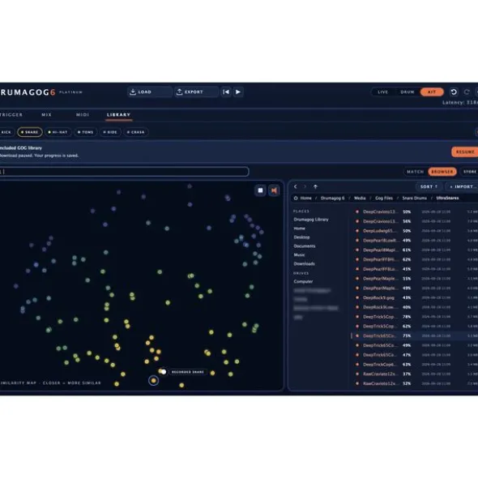
Task: Select the Library tab
Action: (118, 114)
